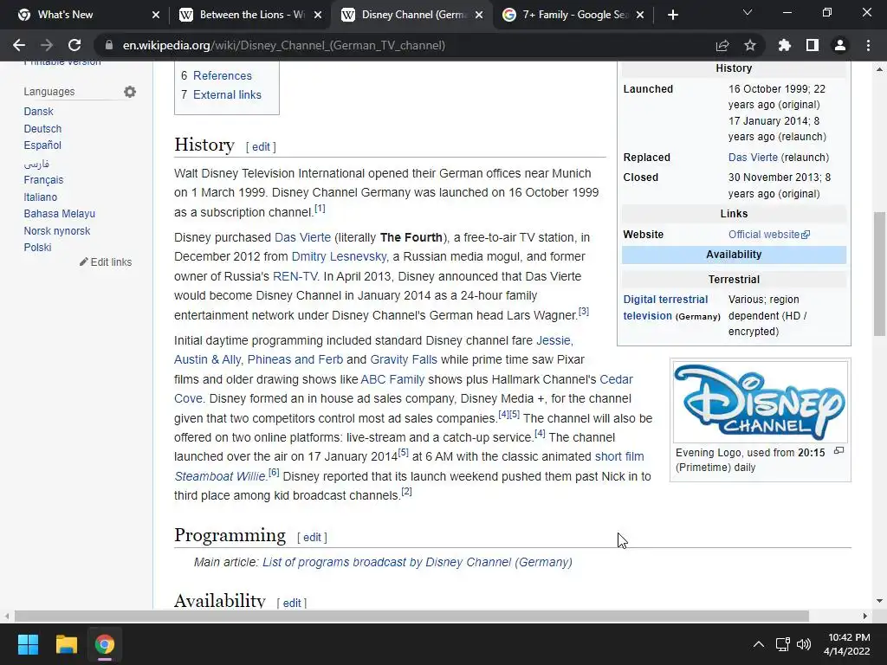The width and height of the screenshot is (887, 665).
Task: Open Das Vierte in the Replaced row
Action: point(753,158)
